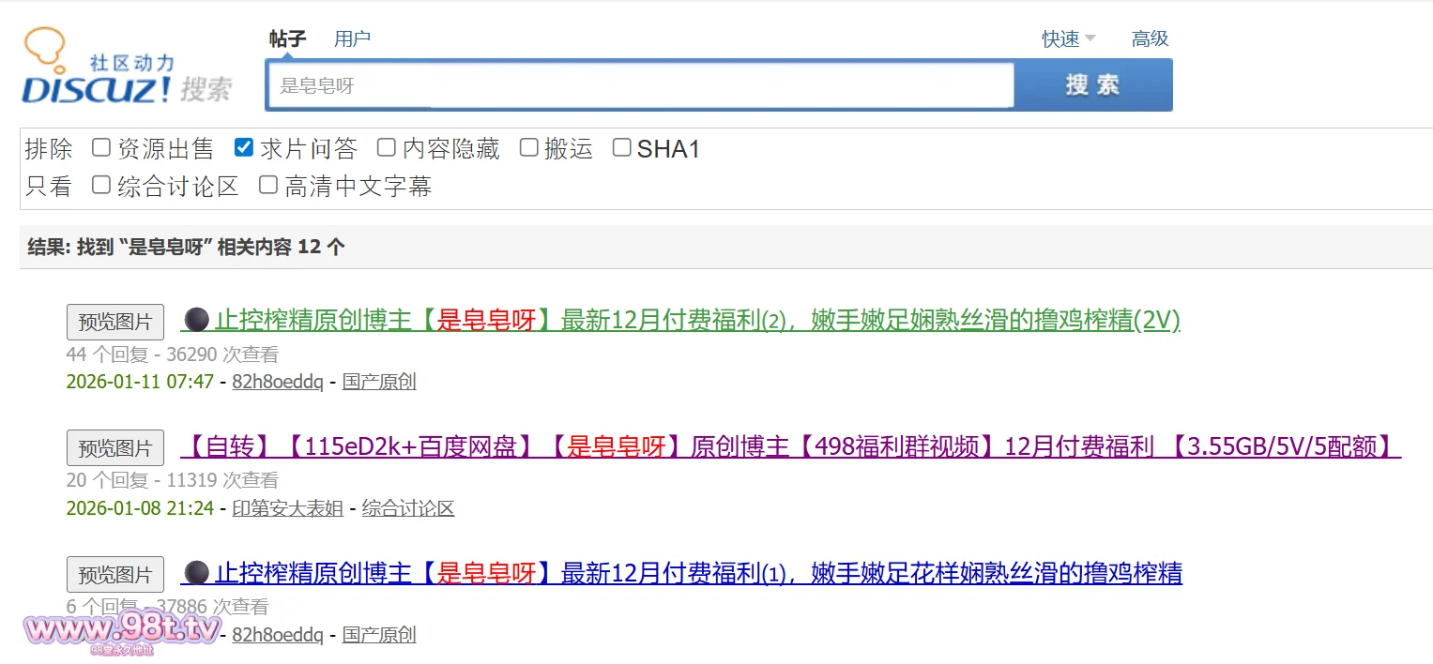The image size is (1433, 664).
Task: Open the 高级 search link
Action: pos(1150,39)
